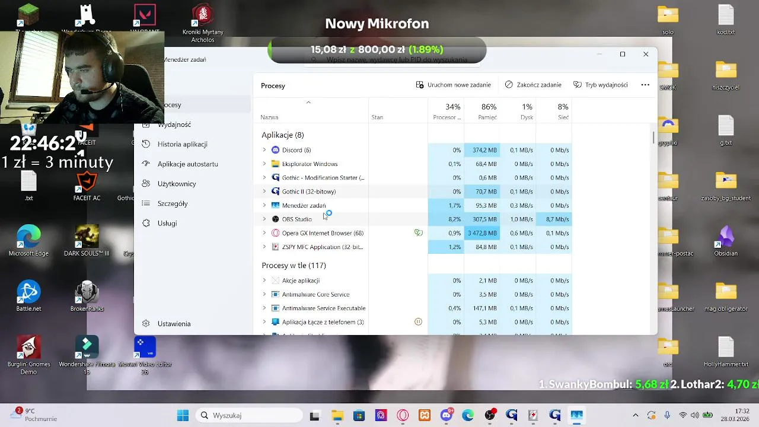Switch to OBS Studio in taskbar
This screenshot has width=759, height=427.
point(490,415)
